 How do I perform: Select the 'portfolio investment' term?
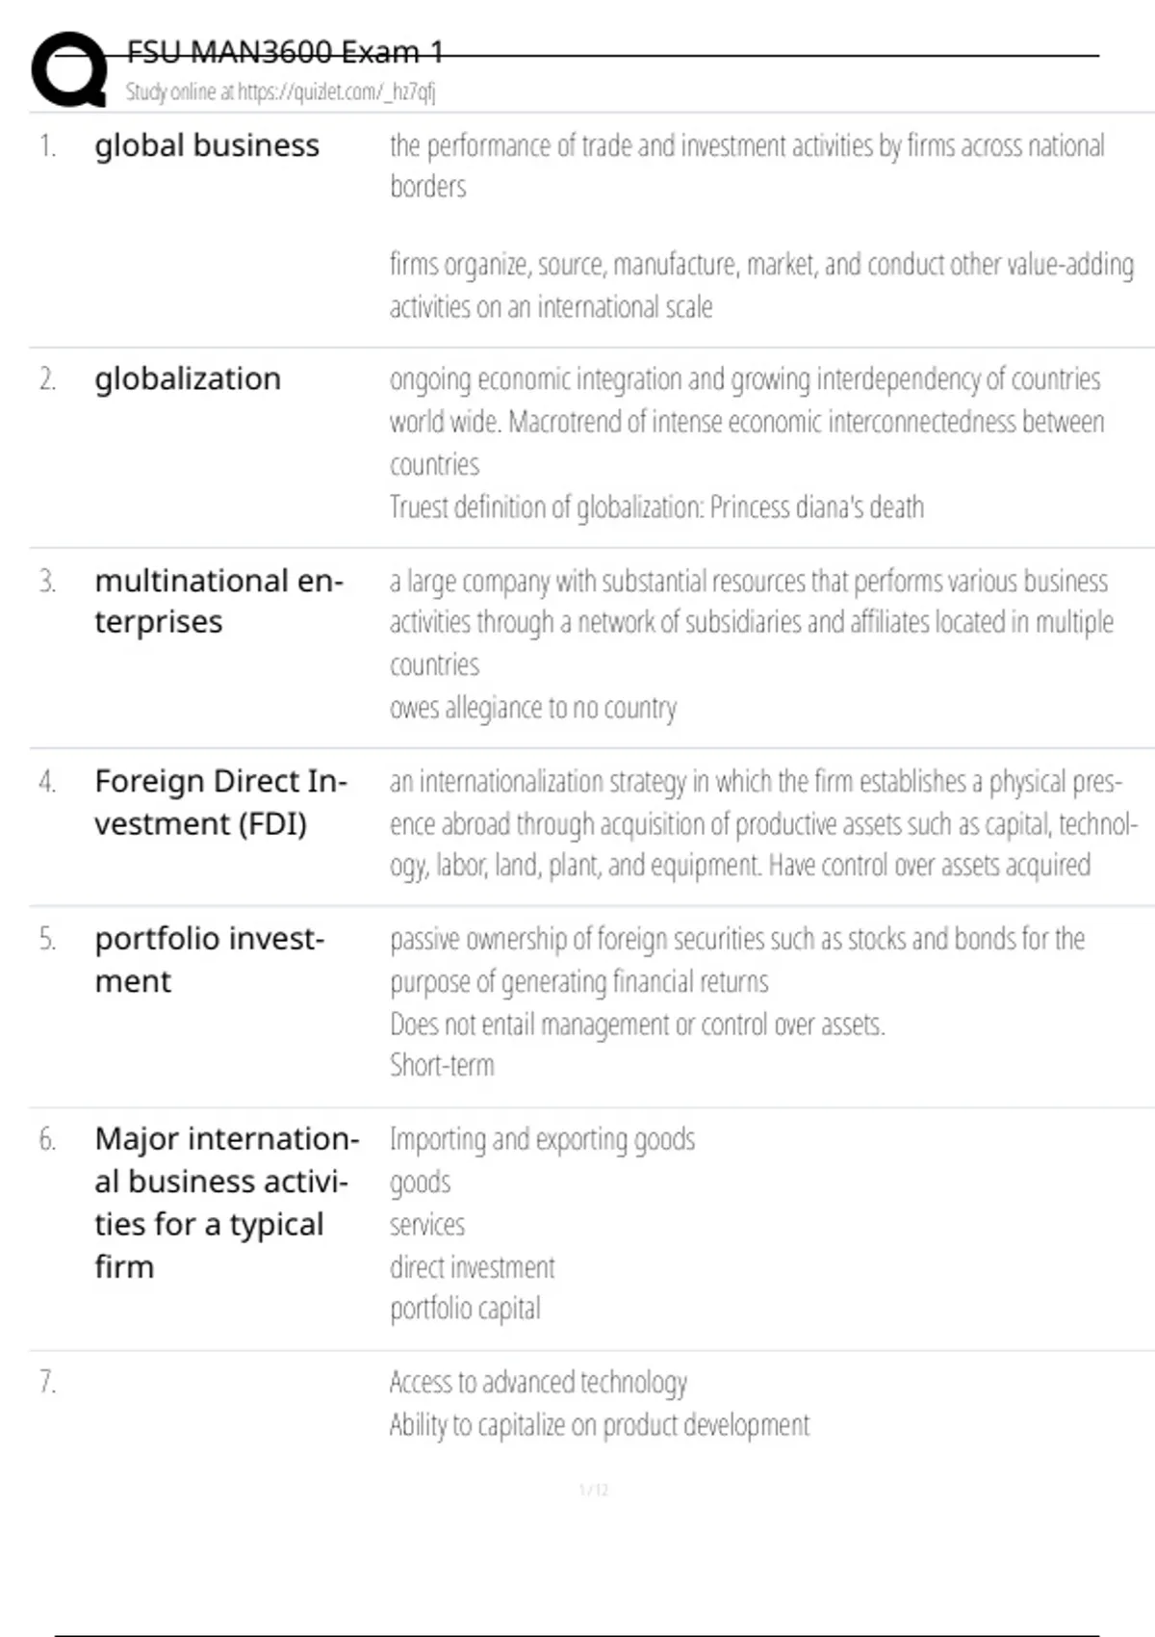[x=209, y=959]
